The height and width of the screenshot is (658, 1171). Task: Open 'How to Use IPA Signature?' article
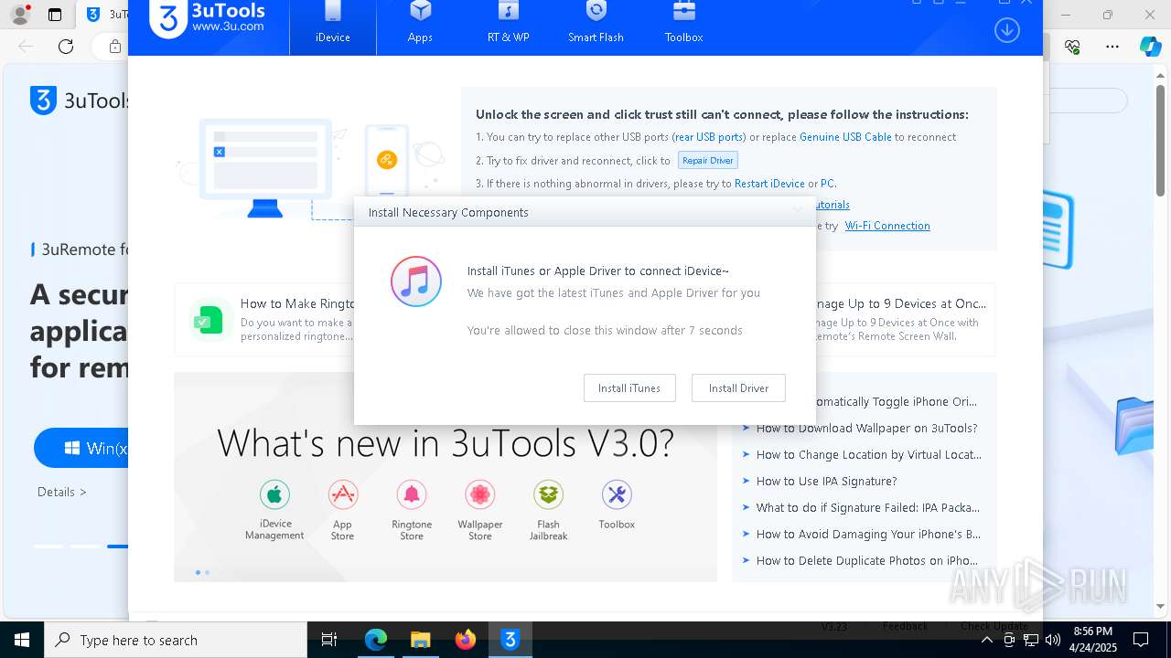[x=826, y=482]
